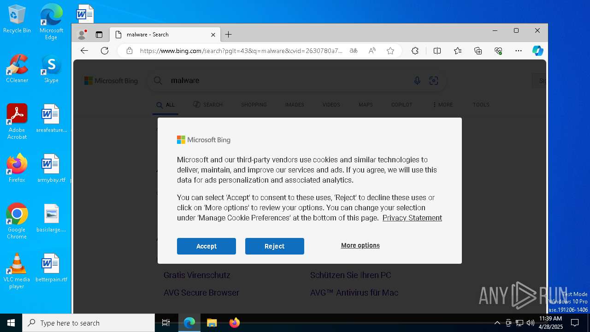Screen dimensions: 590x332
Task: Open Adobe Acrobat desktop shortcut
Action: coord(17,122)
